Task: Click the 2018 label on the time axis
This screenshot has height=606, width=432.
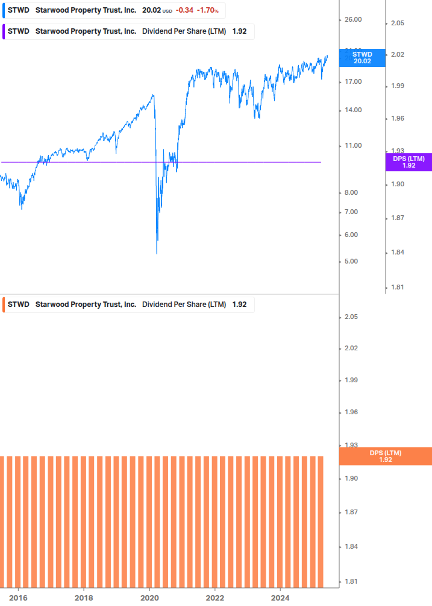Action: pyautogui.click(x=84, y=598)
